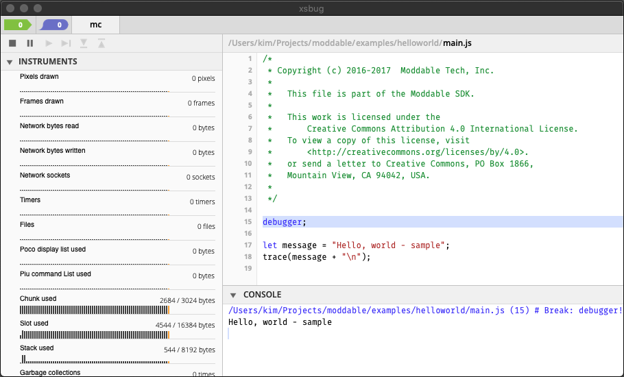
Task: Click line number 17 in the gutter
Action: tap(248, 245)
